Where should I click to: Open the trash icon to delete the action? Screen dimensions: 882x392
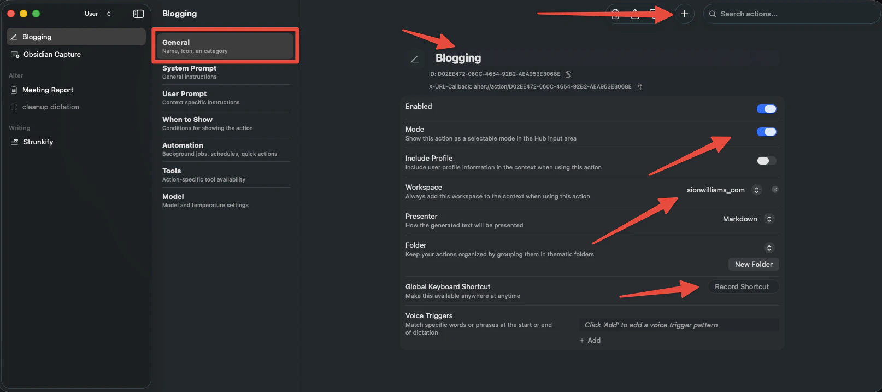[615, 15]
